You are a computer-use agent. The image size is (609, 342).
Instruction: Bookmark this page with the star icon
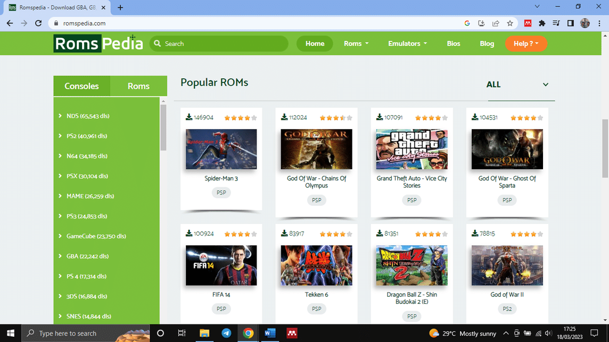tap(510, 23)
